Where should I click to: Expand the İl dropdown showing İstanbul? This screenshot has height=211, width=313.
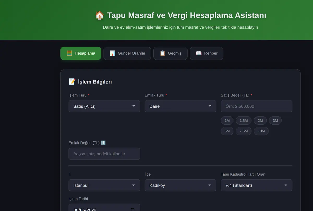tap(104, 185)
